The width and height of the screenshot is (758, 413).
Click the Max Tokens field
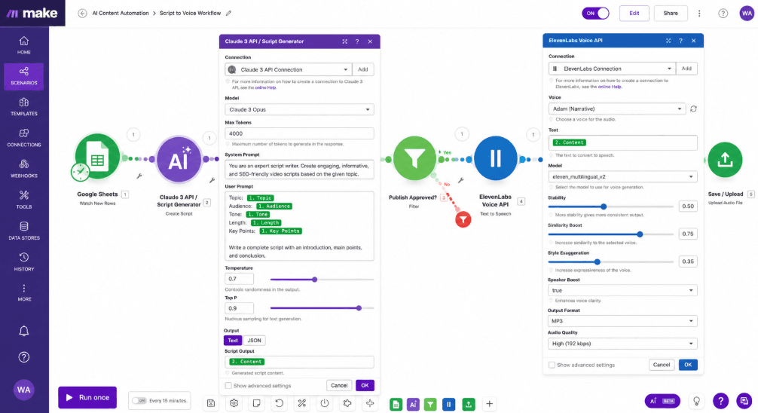point(299,133)
